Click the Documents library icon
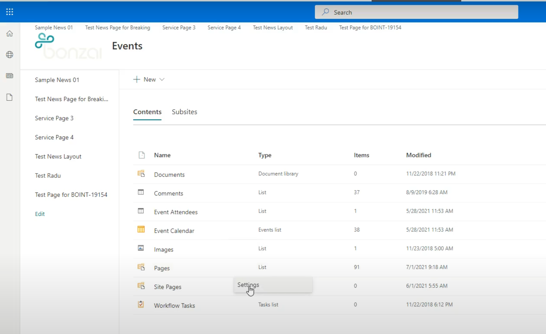The height and width of the screenshot is (334, 546). click(141, 174)
